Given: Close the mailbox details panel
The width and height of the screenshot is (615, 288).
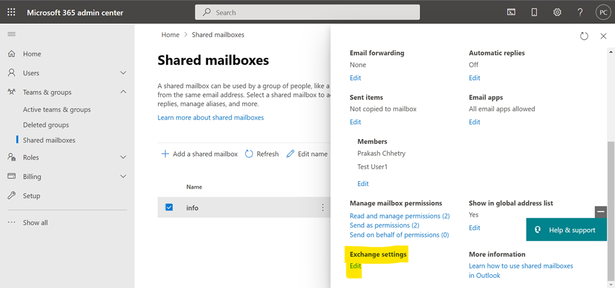Looking at the screenshot, I should pyautogui.click(x=603, y=36).
